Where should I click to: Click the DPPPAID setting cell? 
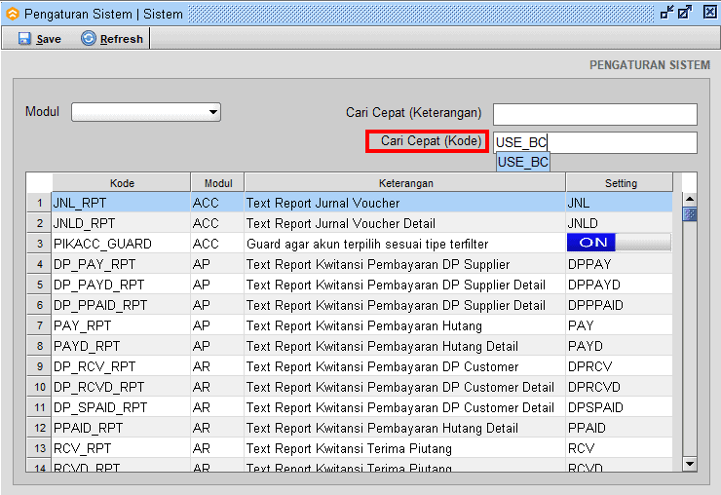click(x=619, y=305)
